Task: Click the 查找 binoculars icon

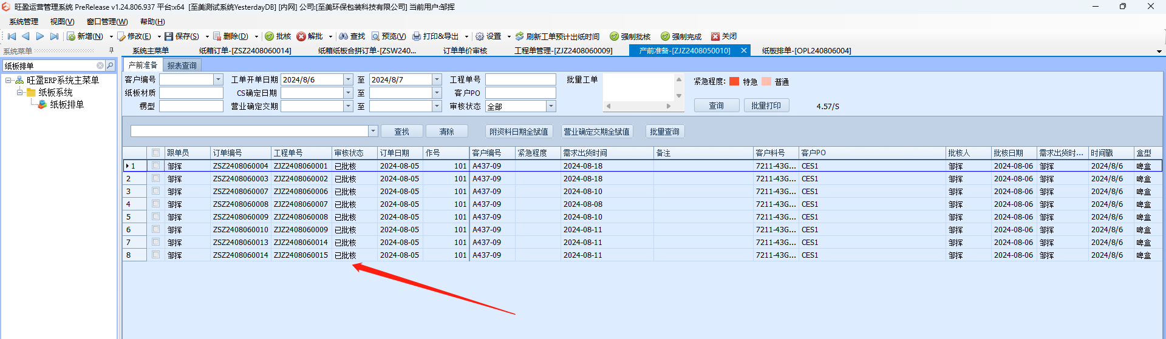Action: pos(344,36)
